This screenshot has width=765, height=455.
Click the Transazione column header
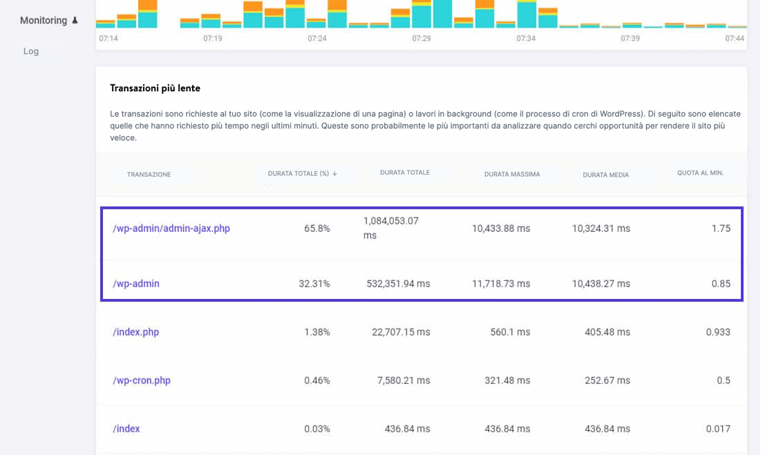coord(149,174)
